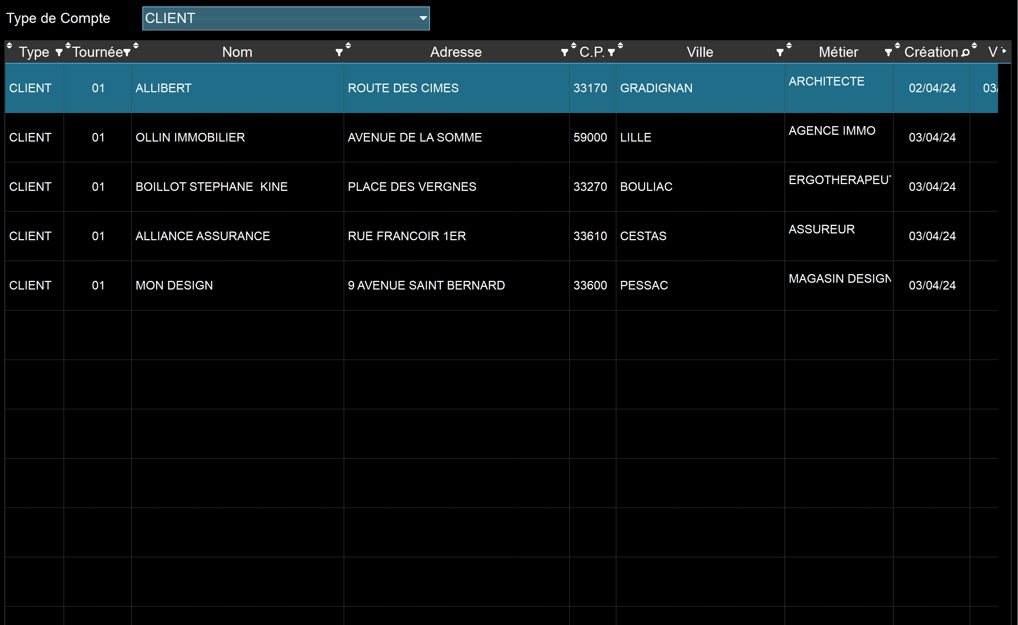This screenshot has width=1018, height=625.
Task: Open the filter of Métier column
Action: coord(888,52)
